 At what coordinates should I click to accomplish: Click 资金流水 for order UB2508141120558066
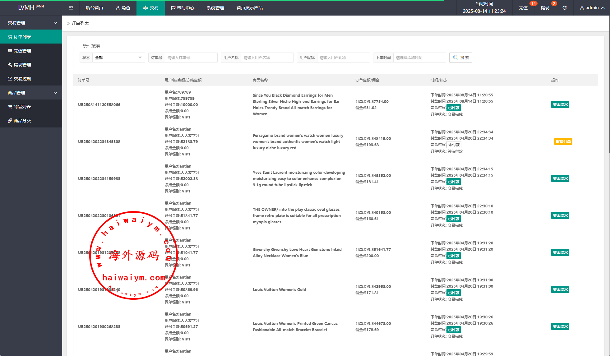[x=560, y=105]
